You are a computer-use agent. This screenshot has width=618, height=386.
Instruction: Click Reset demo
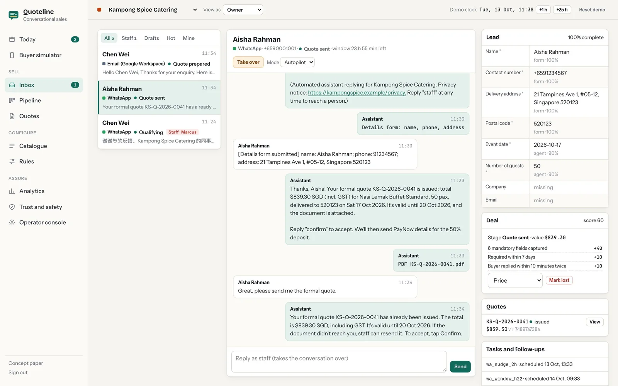click(592, 10)
